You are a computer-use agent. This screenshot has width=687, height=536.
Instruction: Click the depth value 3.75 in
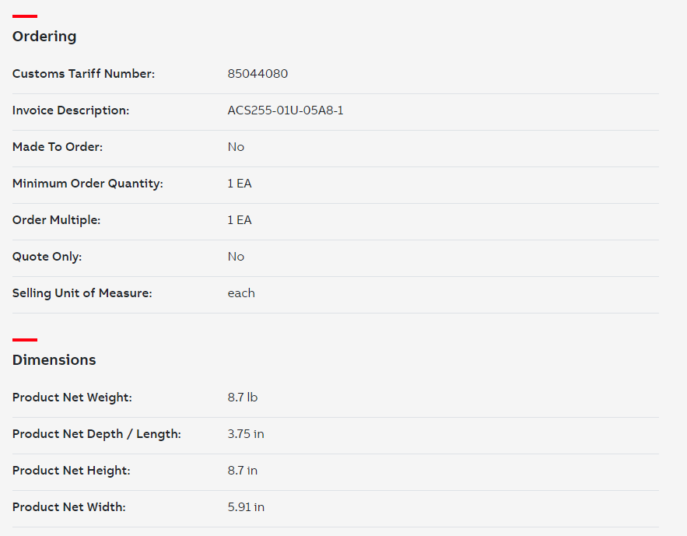pyautogui.click(x=245, y=434)
